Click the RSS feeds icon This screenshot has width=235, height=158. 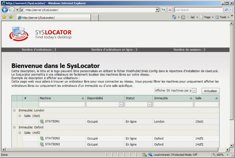[x=183, y=17]
